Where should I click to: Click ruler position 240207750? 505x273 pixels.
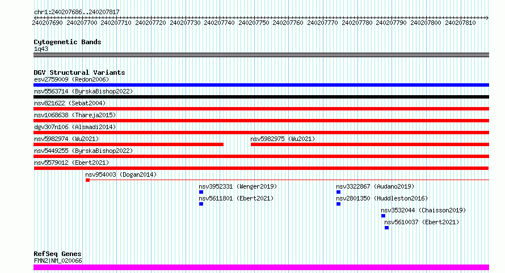(x=254, y=23)
